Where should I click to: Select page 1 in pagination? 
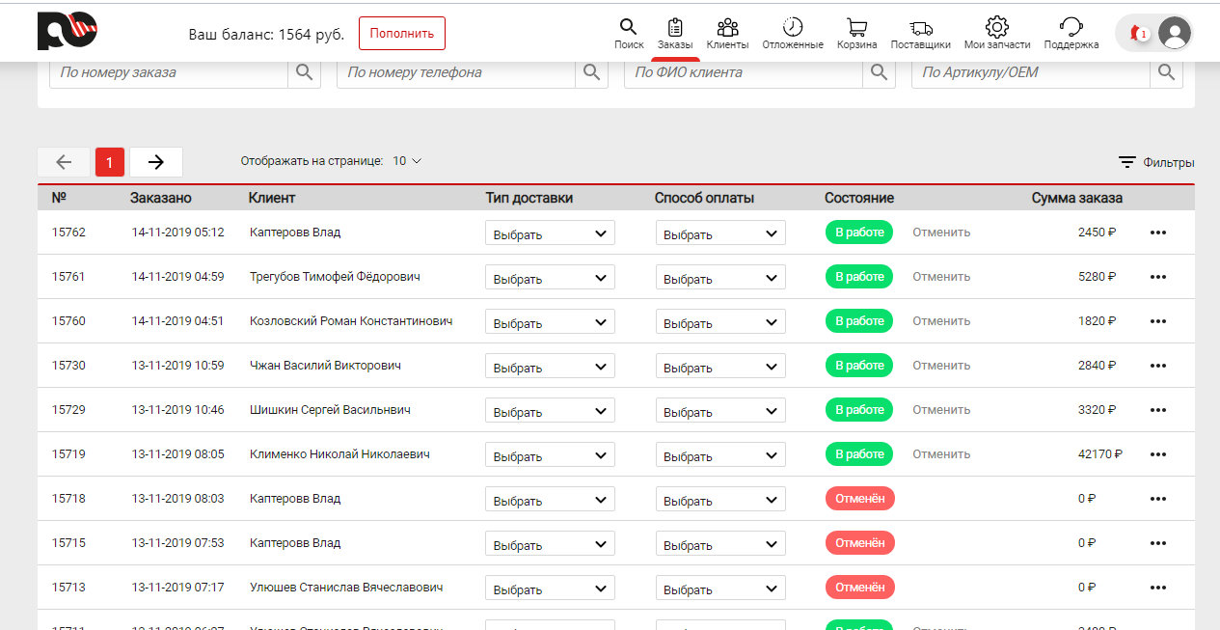[110, 162]
